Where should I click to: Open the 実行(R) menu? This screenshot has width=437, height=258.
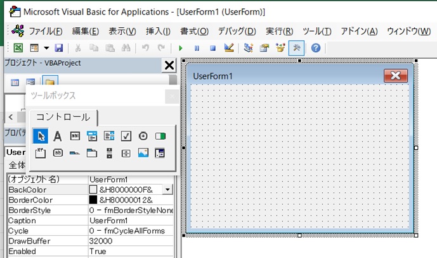[x=279, y=31]
